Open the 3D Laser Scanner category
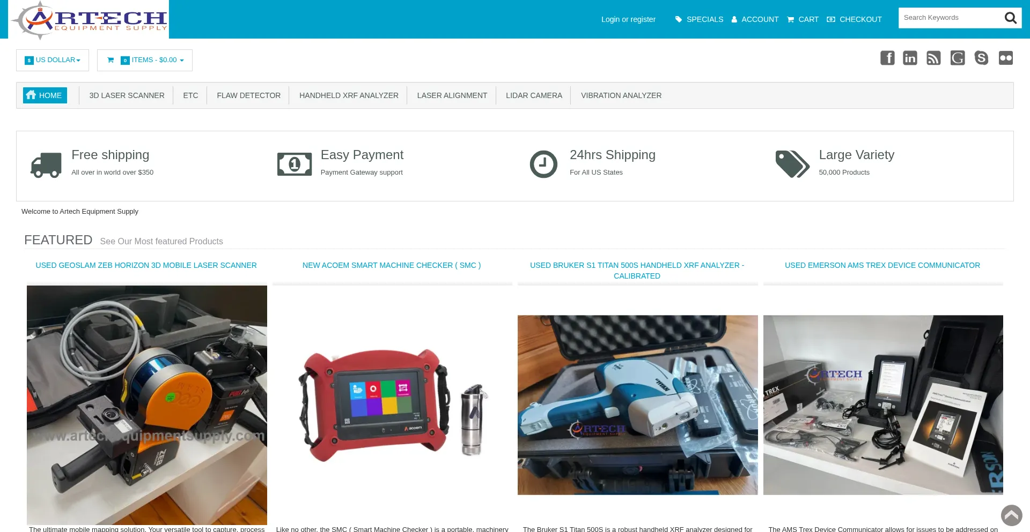 click(127, 95)
